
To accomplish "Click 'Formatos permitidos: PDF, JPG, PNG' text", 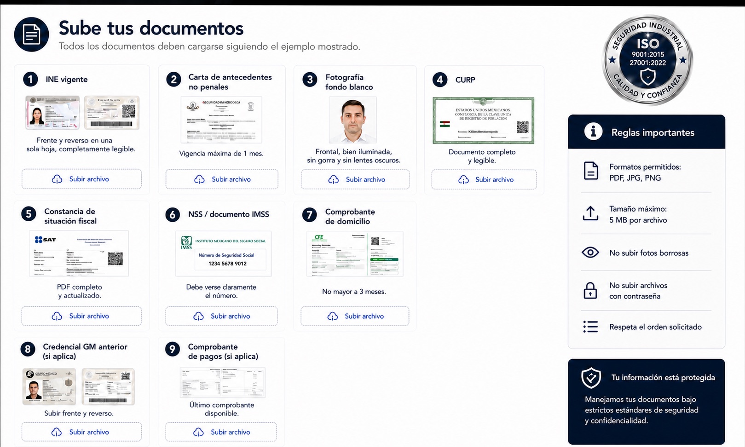I will tap(645, 172).
